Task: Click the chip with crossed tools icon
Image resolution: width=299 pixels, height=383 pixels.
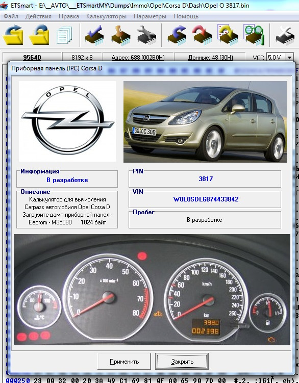Action: [285, 35]
